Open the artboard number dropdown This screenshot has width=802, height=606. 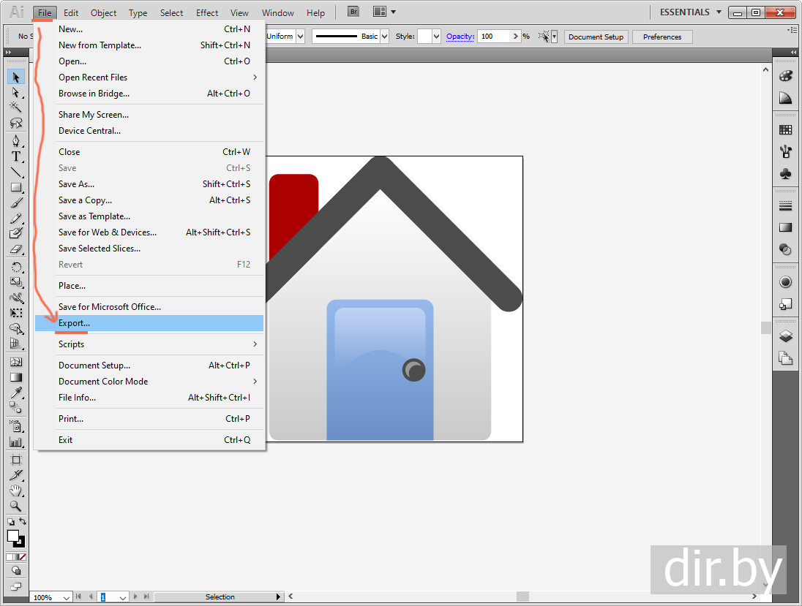pyautogui.click(x=123, y=597)
